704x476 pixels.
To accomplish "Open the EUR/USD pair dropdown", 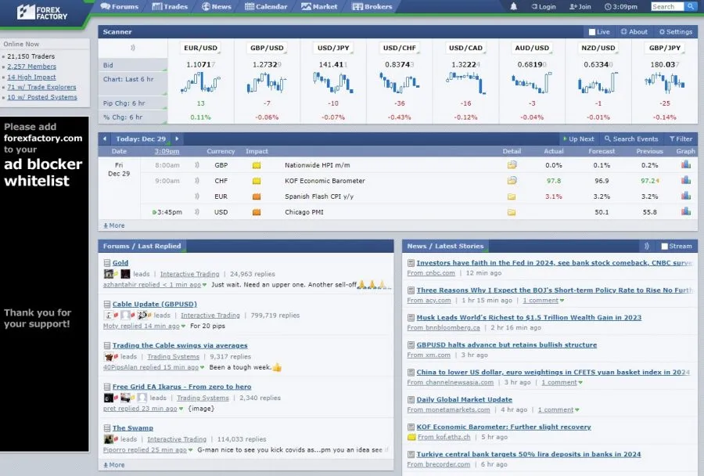I will 200,48.
